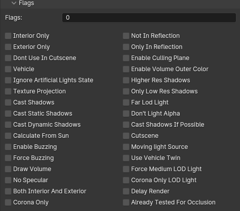Enable the Interior Only checkbox

pos(8,36)
